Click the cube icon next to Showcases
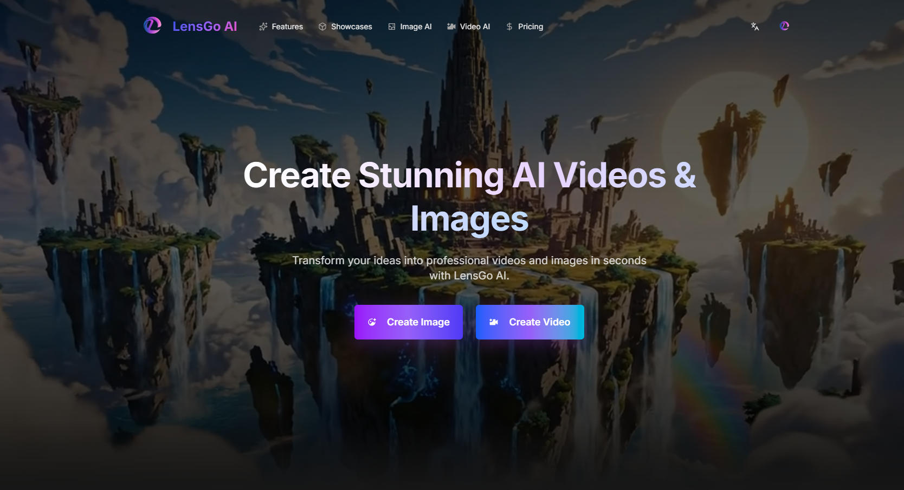 click(x=322, y=26)
